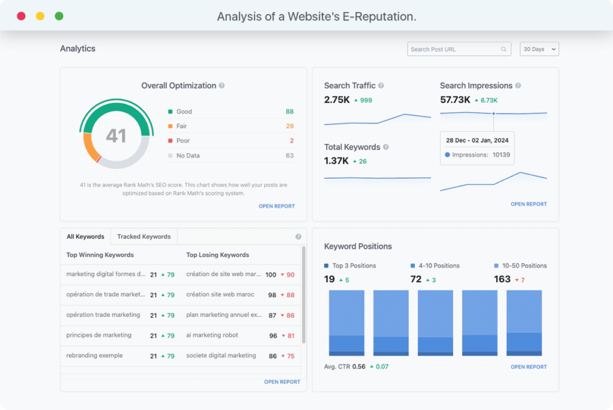613x410 pixels.
Task: Open Report under Keyword Positions
Action: (529, 366)
